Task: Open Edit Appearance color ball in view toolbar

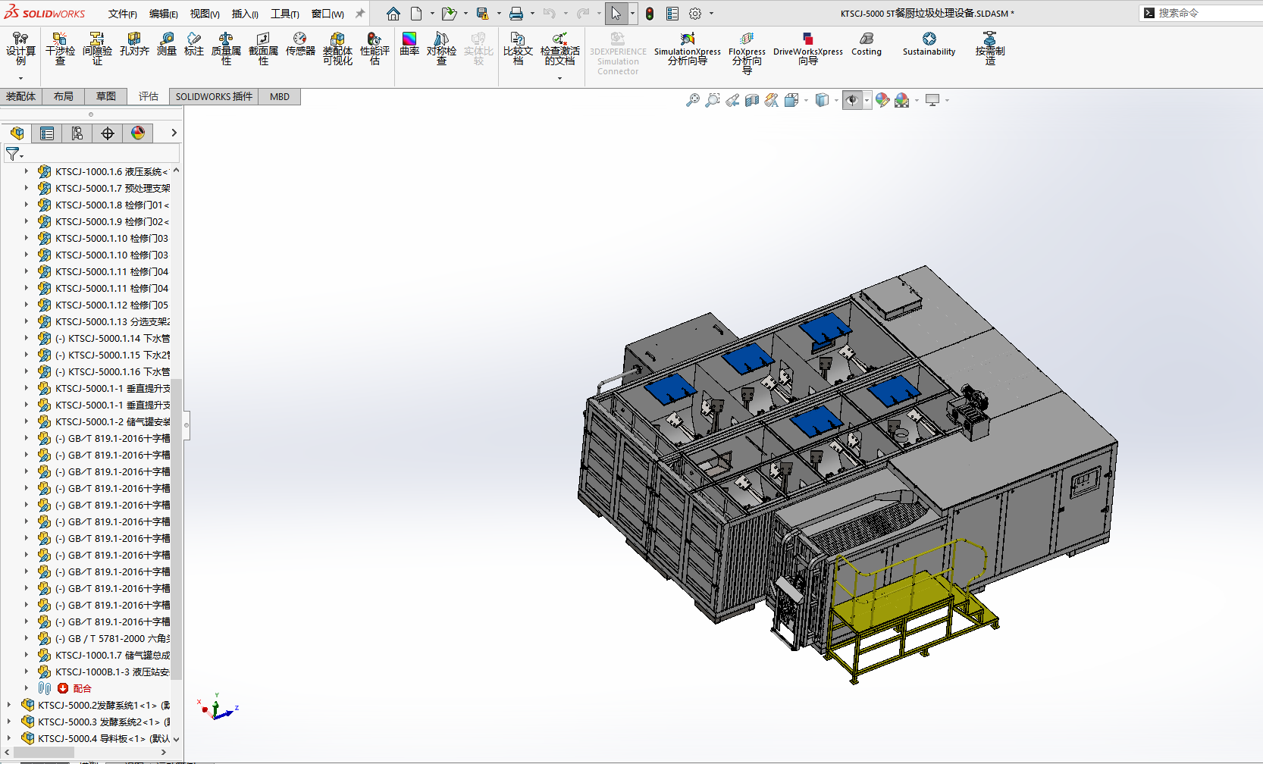Action: tap(882, 100)
